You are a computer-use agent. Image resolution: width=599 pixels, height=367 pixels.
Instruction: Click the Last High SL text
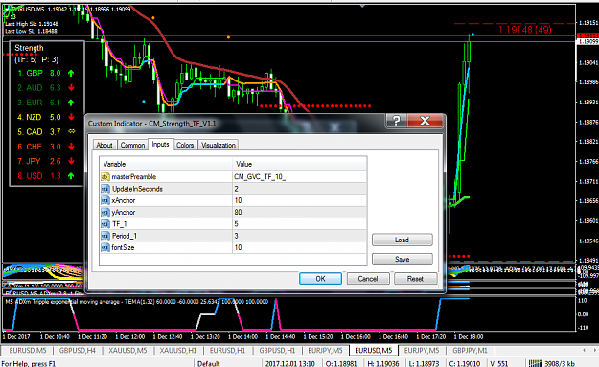[32, 24]
